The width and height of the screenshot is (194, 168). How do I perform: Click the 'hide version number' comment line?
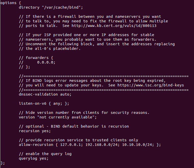[84, 113]
